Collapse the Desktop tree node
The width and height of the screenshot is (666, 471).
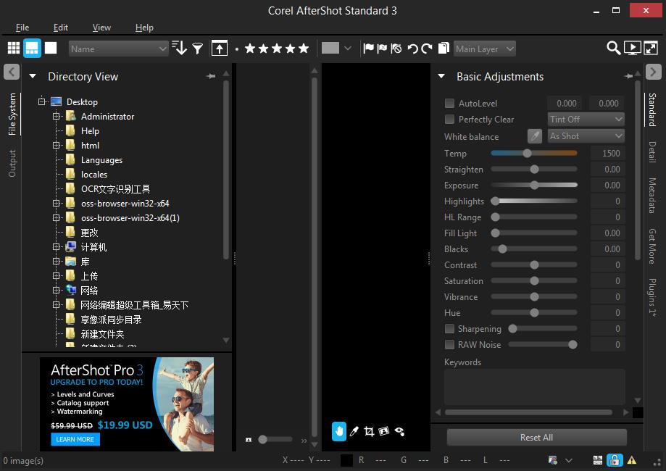pyautogui.click(x=41, y=102)
